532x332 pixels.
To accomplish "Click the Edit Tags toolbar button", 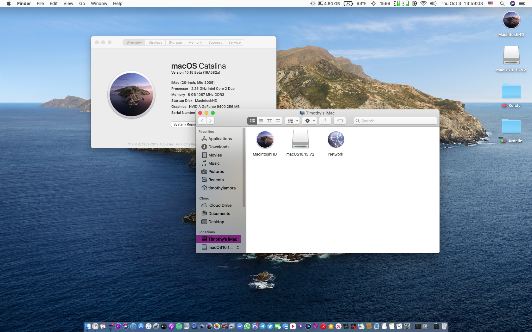I will (340, 121).
